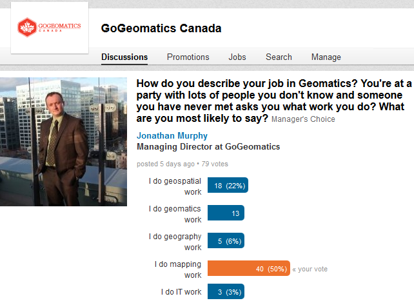Screen dimensions: 414x303
Task: Select the Manage tab
Action: click(326, 57)
